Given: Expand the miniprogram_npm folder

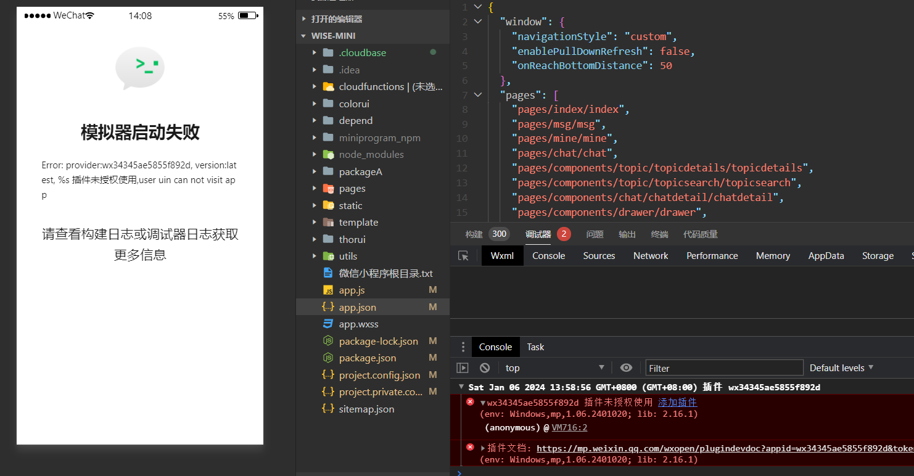Looking at the screenshot, I should coord(315,137).
